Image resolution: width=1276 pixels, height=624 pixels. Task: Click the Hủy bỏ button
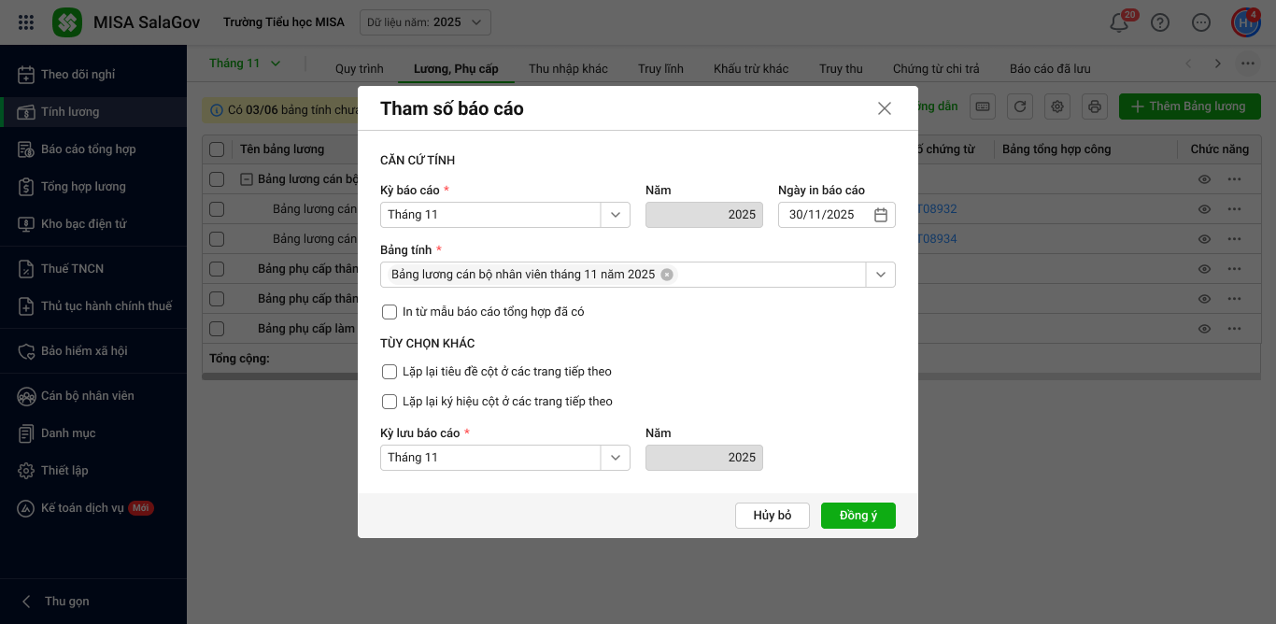772,516
